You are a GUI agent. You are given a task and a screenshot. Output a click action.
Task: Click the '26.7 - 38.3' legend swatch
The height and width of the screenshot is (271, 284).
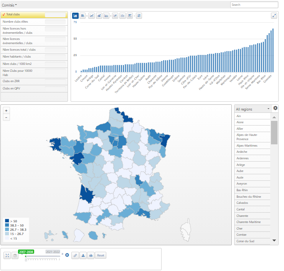[7, 230]
